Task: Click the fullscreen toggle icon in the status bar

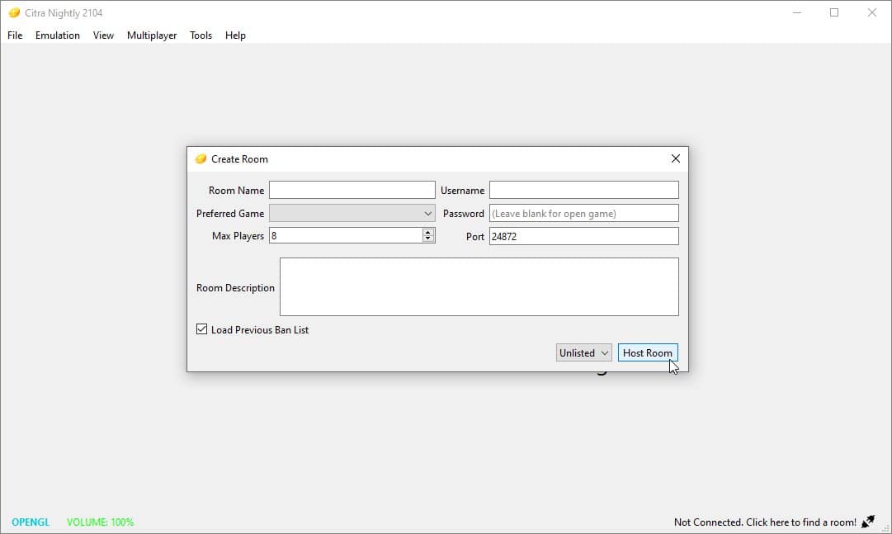Action: tap(868, 522)
